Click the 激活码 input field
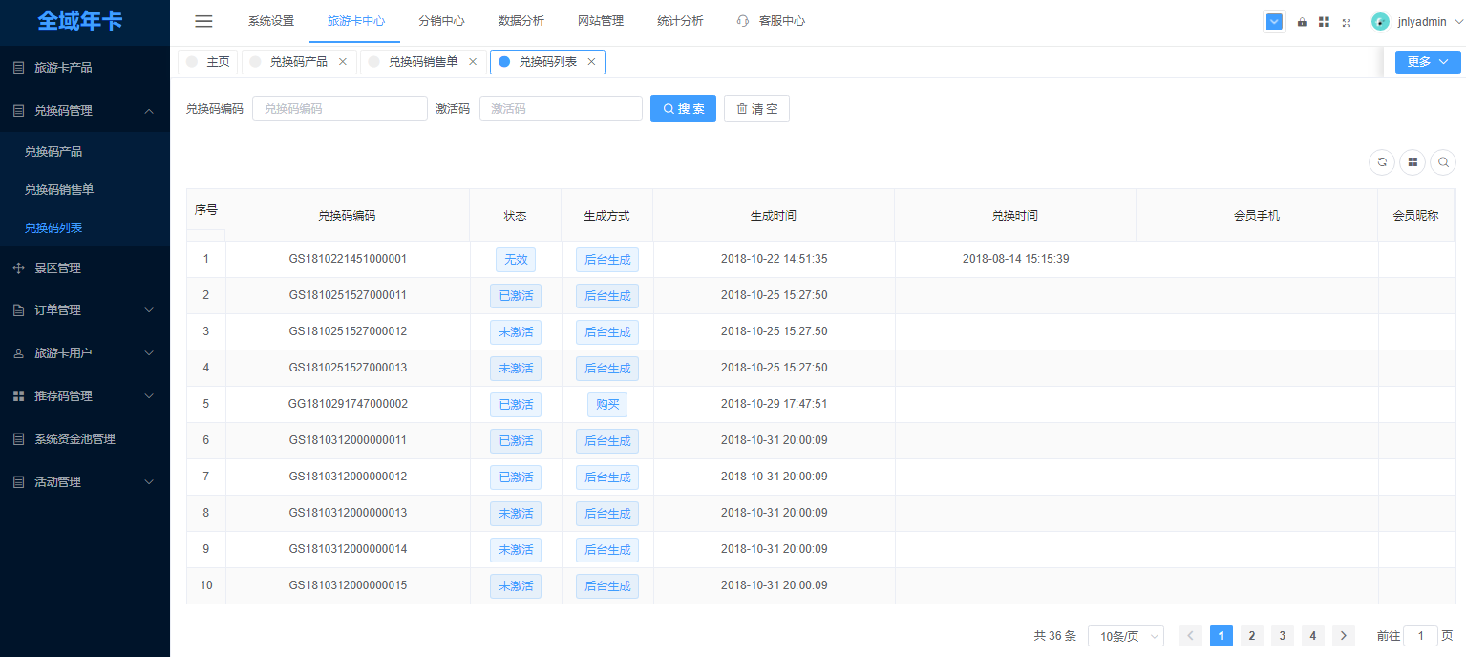The image size is (1466, 657). (x=561, y=109)
